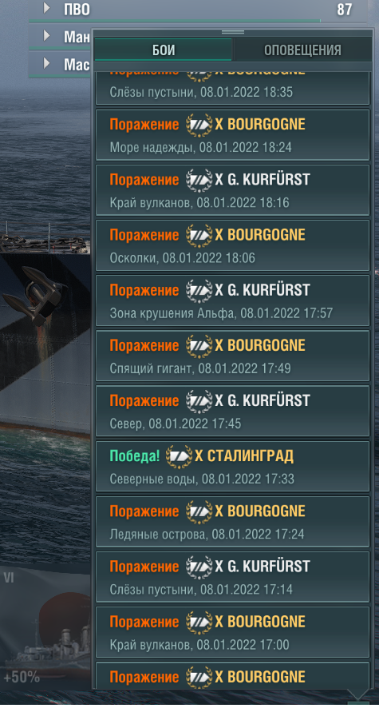Click gold ship icon of Осколки 18:06 battle
This screenshot has width=379, height=724.
point(199,235)
